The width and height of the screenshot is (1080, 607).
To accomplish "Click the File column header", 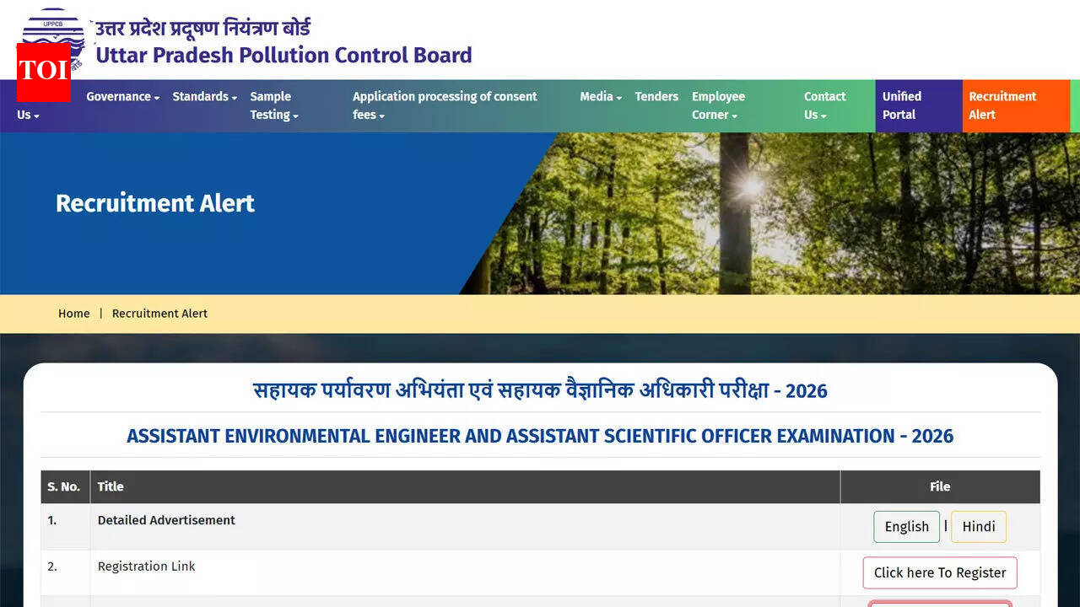I will click(939, 486).
